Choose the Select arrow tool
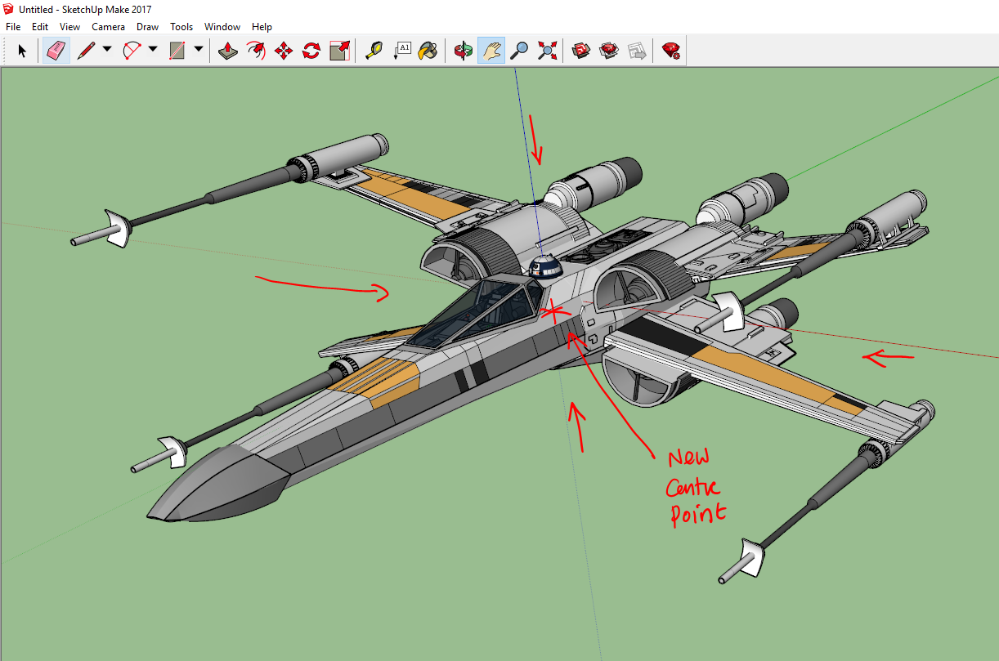This screenshot has width=999, height=661. pyautogui.click(x=22, y=51)
